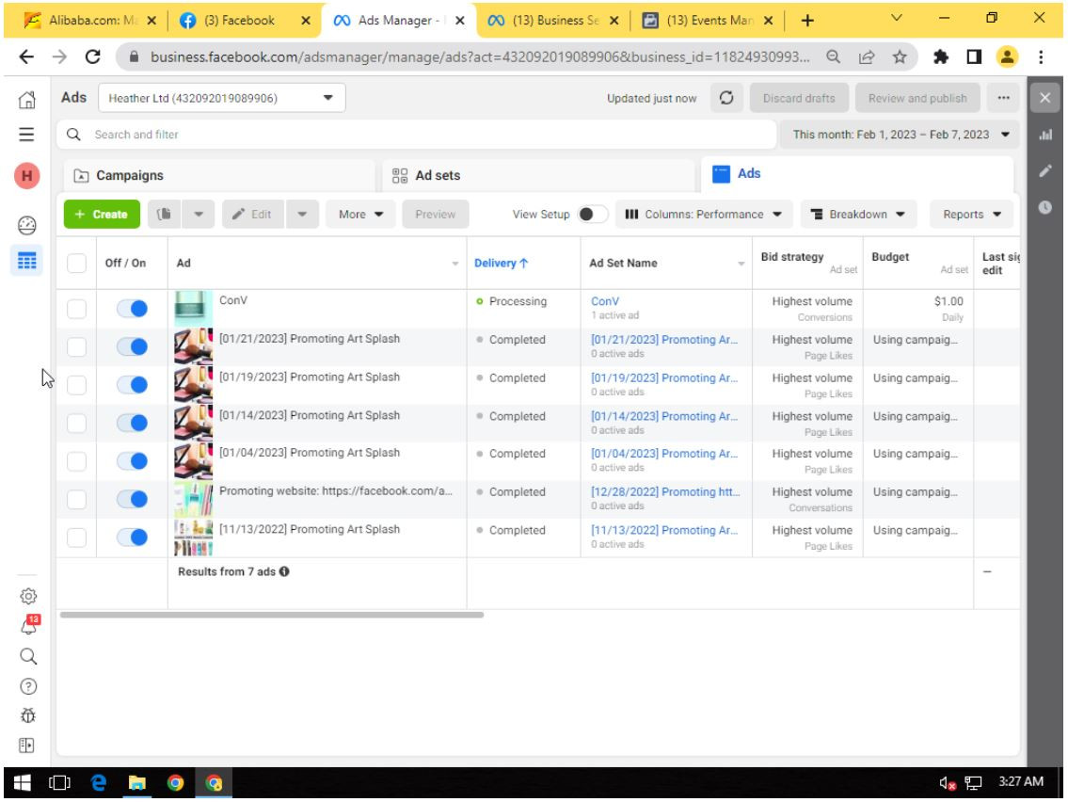The height and width of the screenshot is (802, 1068).
Task: Click the Review and publish button
Action: pyautogui.click(x=917, y=98)
